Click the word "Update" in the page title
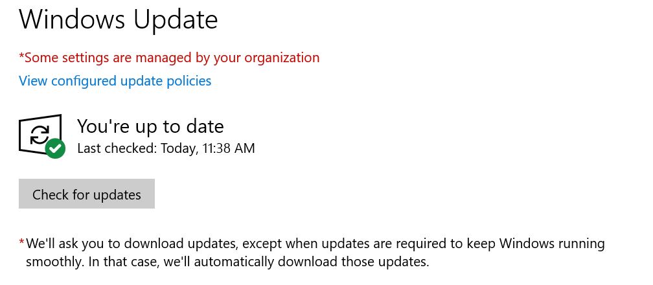The height and width of the screenshot is (285, 653). pyautogui.click(x=176, y=19)
